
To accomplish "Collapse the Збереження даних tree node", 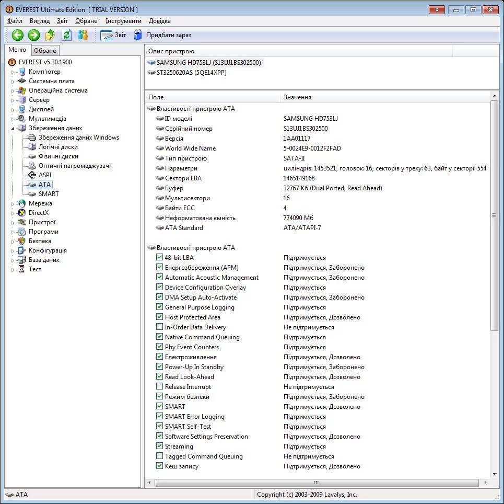I will (x=13, y=129).
